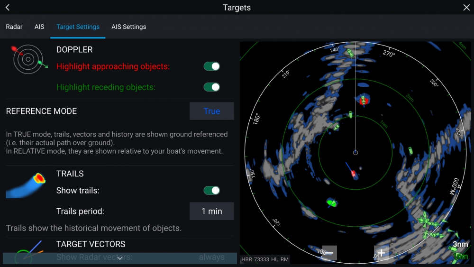474x267 pixels.
Task: Click the 'Highlight approaching objects:' label
Action: pos(113,66)
